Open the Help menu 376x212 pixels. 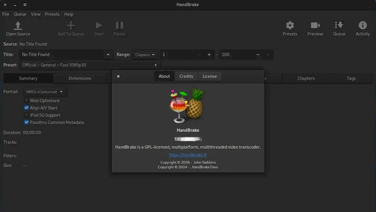pos(69,14)
